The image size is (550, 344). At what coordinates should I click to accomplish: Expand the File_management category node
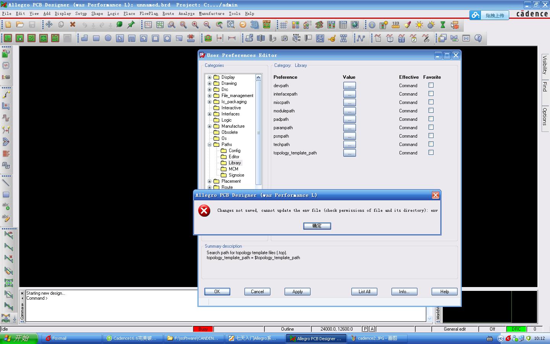209,96
